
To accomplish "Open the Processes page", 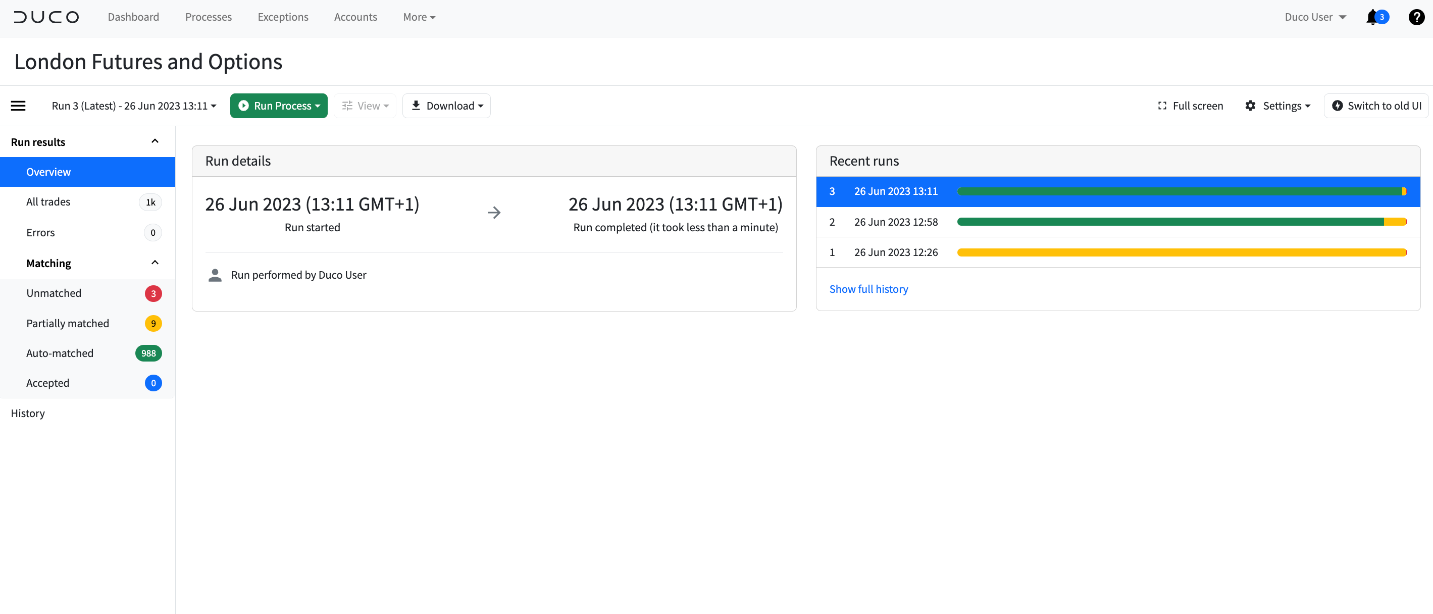I will point(208,17).
